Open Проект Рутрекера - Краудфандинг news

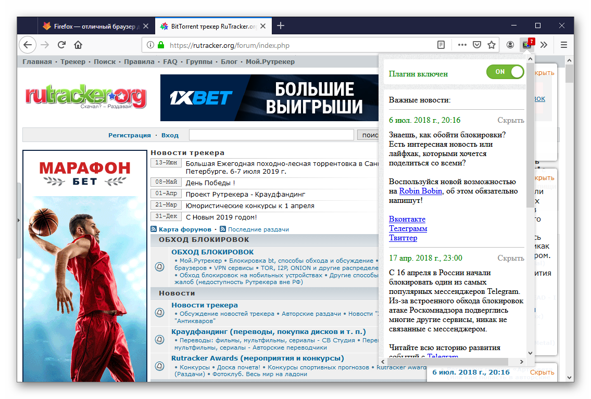pos(245,194)
